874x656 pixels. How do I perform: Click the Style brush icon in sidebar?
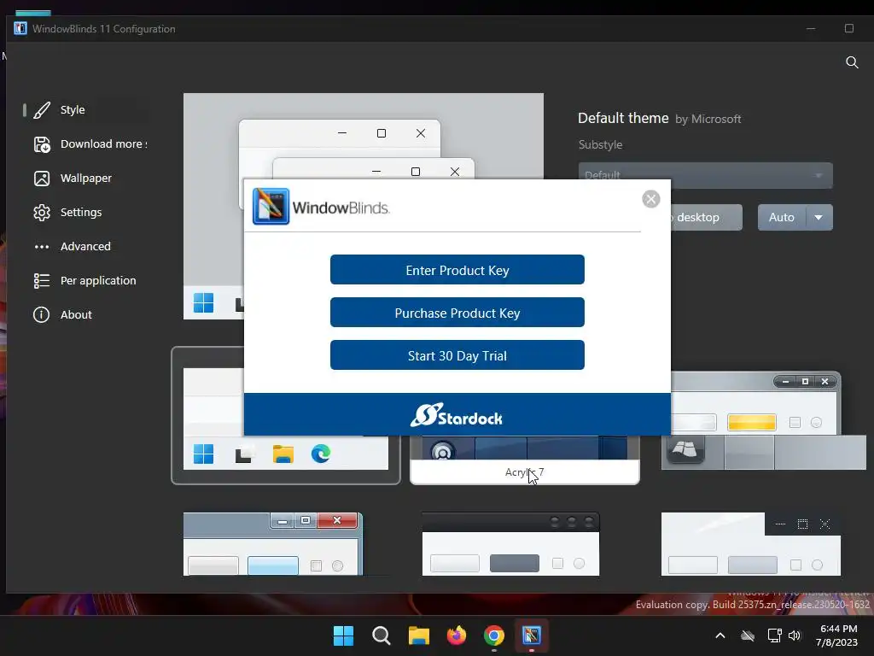42,110
